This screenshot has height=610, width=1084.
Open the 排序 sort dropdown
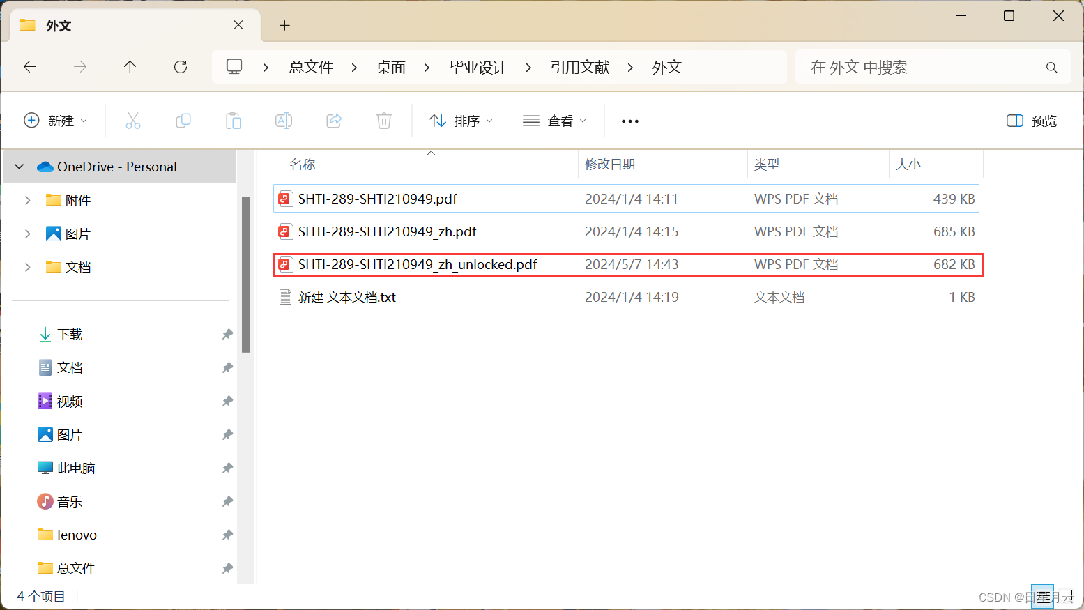click(x=461, y=121)
